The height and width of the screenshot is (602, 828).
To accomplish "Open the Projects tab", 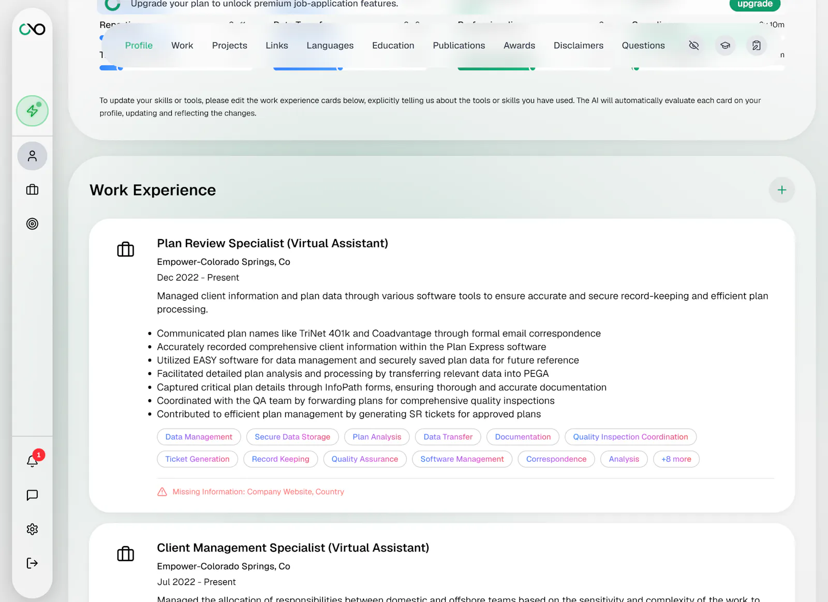I will pyautogui.click(x=229, y=46).
